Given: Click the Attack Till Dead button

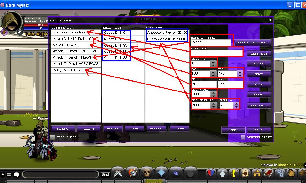Looking at the screenshot, I should (x=253, y=42).
